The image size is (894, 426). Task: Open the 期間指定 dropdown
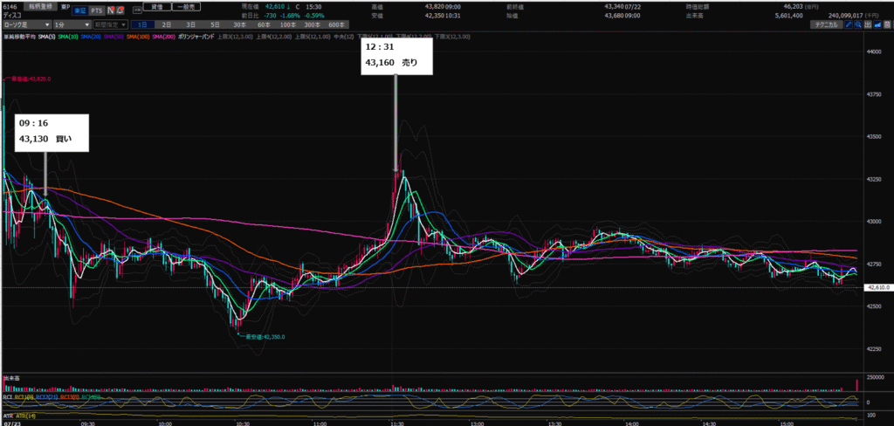click(110, 24)
